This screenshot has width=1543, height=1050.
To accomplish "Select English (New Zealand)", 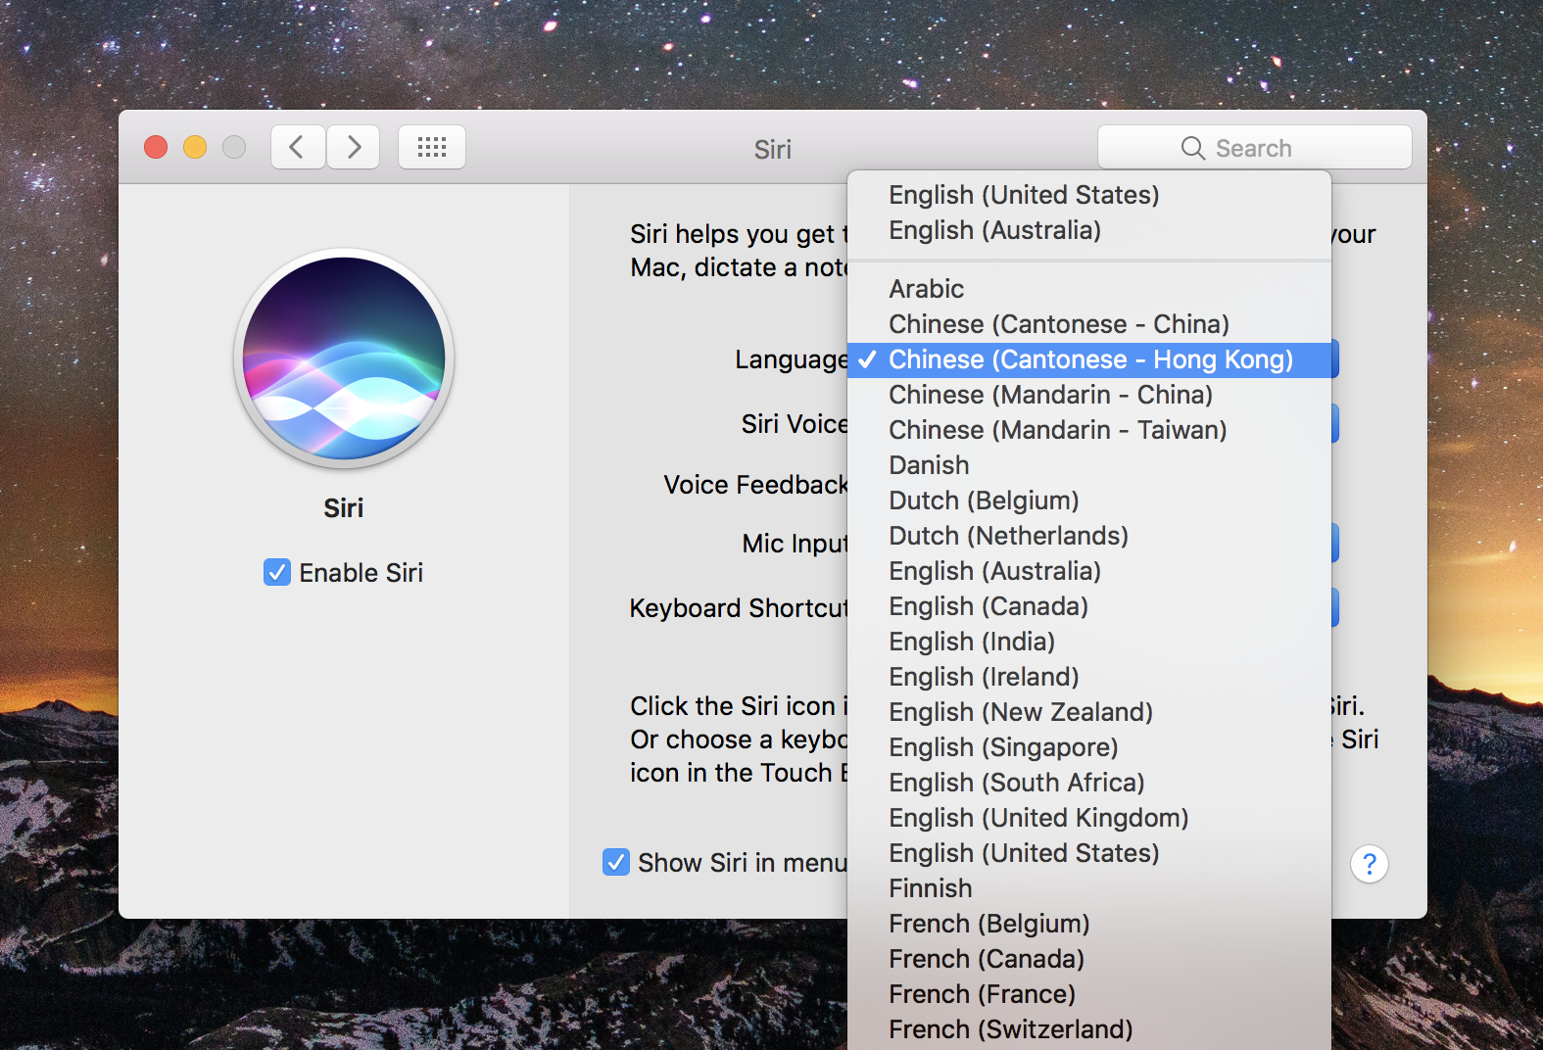I will [x=1089, y=712].
